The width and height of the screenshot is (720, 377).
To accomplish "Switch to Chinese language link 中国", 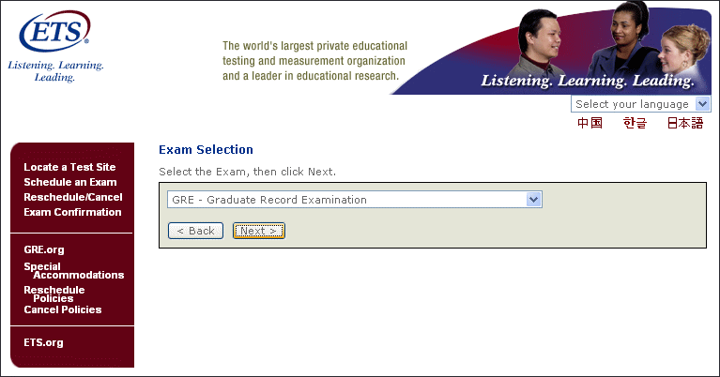I will point(590,123).
